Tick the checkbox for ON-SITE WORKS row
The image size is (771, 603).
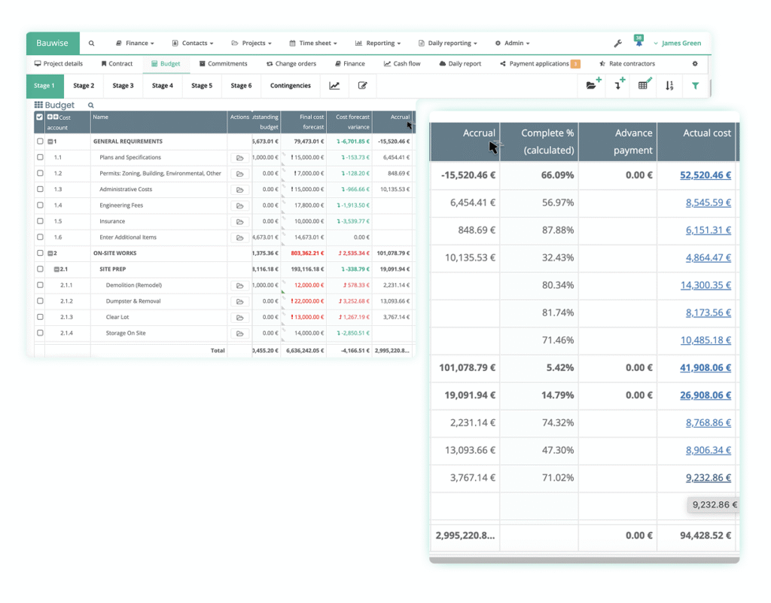click(40, 253)
